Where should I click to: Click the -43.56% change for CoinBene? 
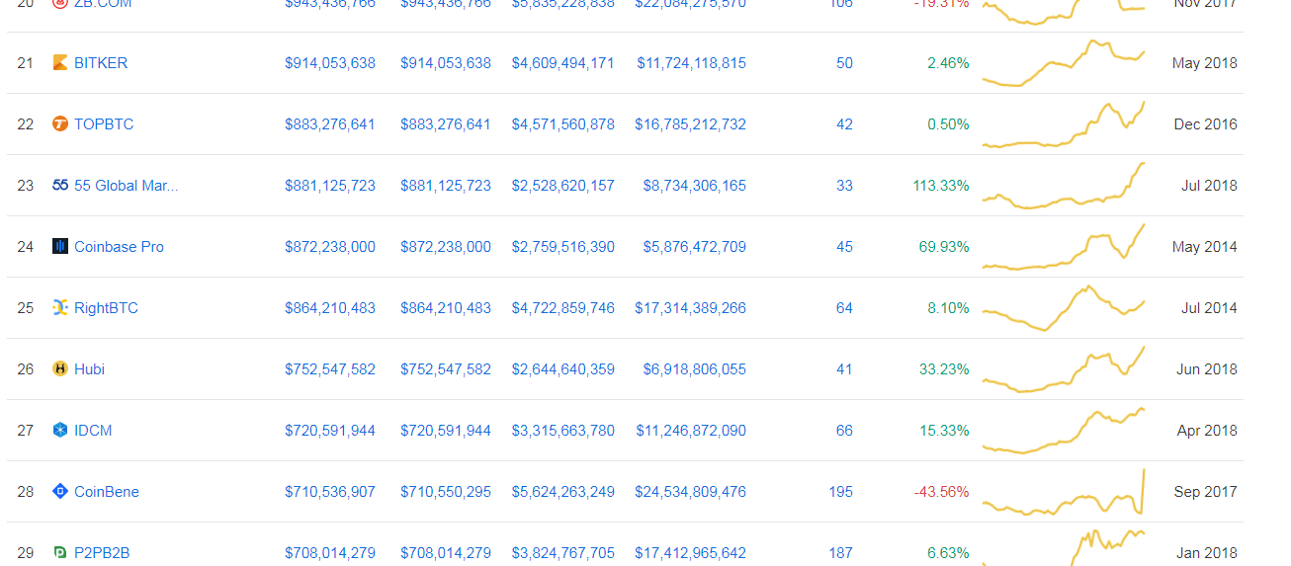941,492
